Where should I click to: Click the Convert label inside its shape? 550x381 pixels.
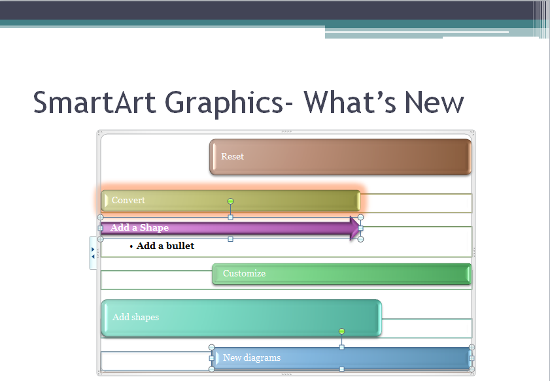click(128, 200)
